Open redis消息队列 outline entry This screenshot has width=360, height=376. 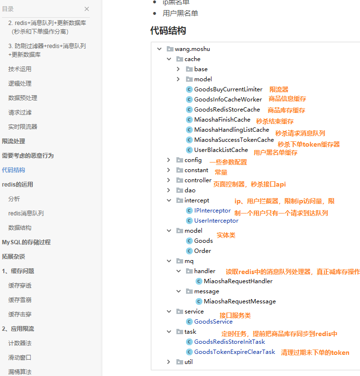click(26, 213)
